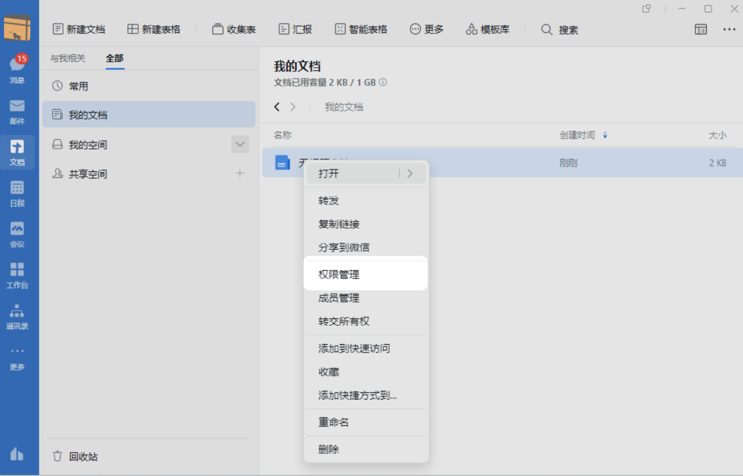The width and height of the screenshot is (743, 476).
Task: Create a new 智能表格 smart sheet
Action: click(x=361, y=29)
